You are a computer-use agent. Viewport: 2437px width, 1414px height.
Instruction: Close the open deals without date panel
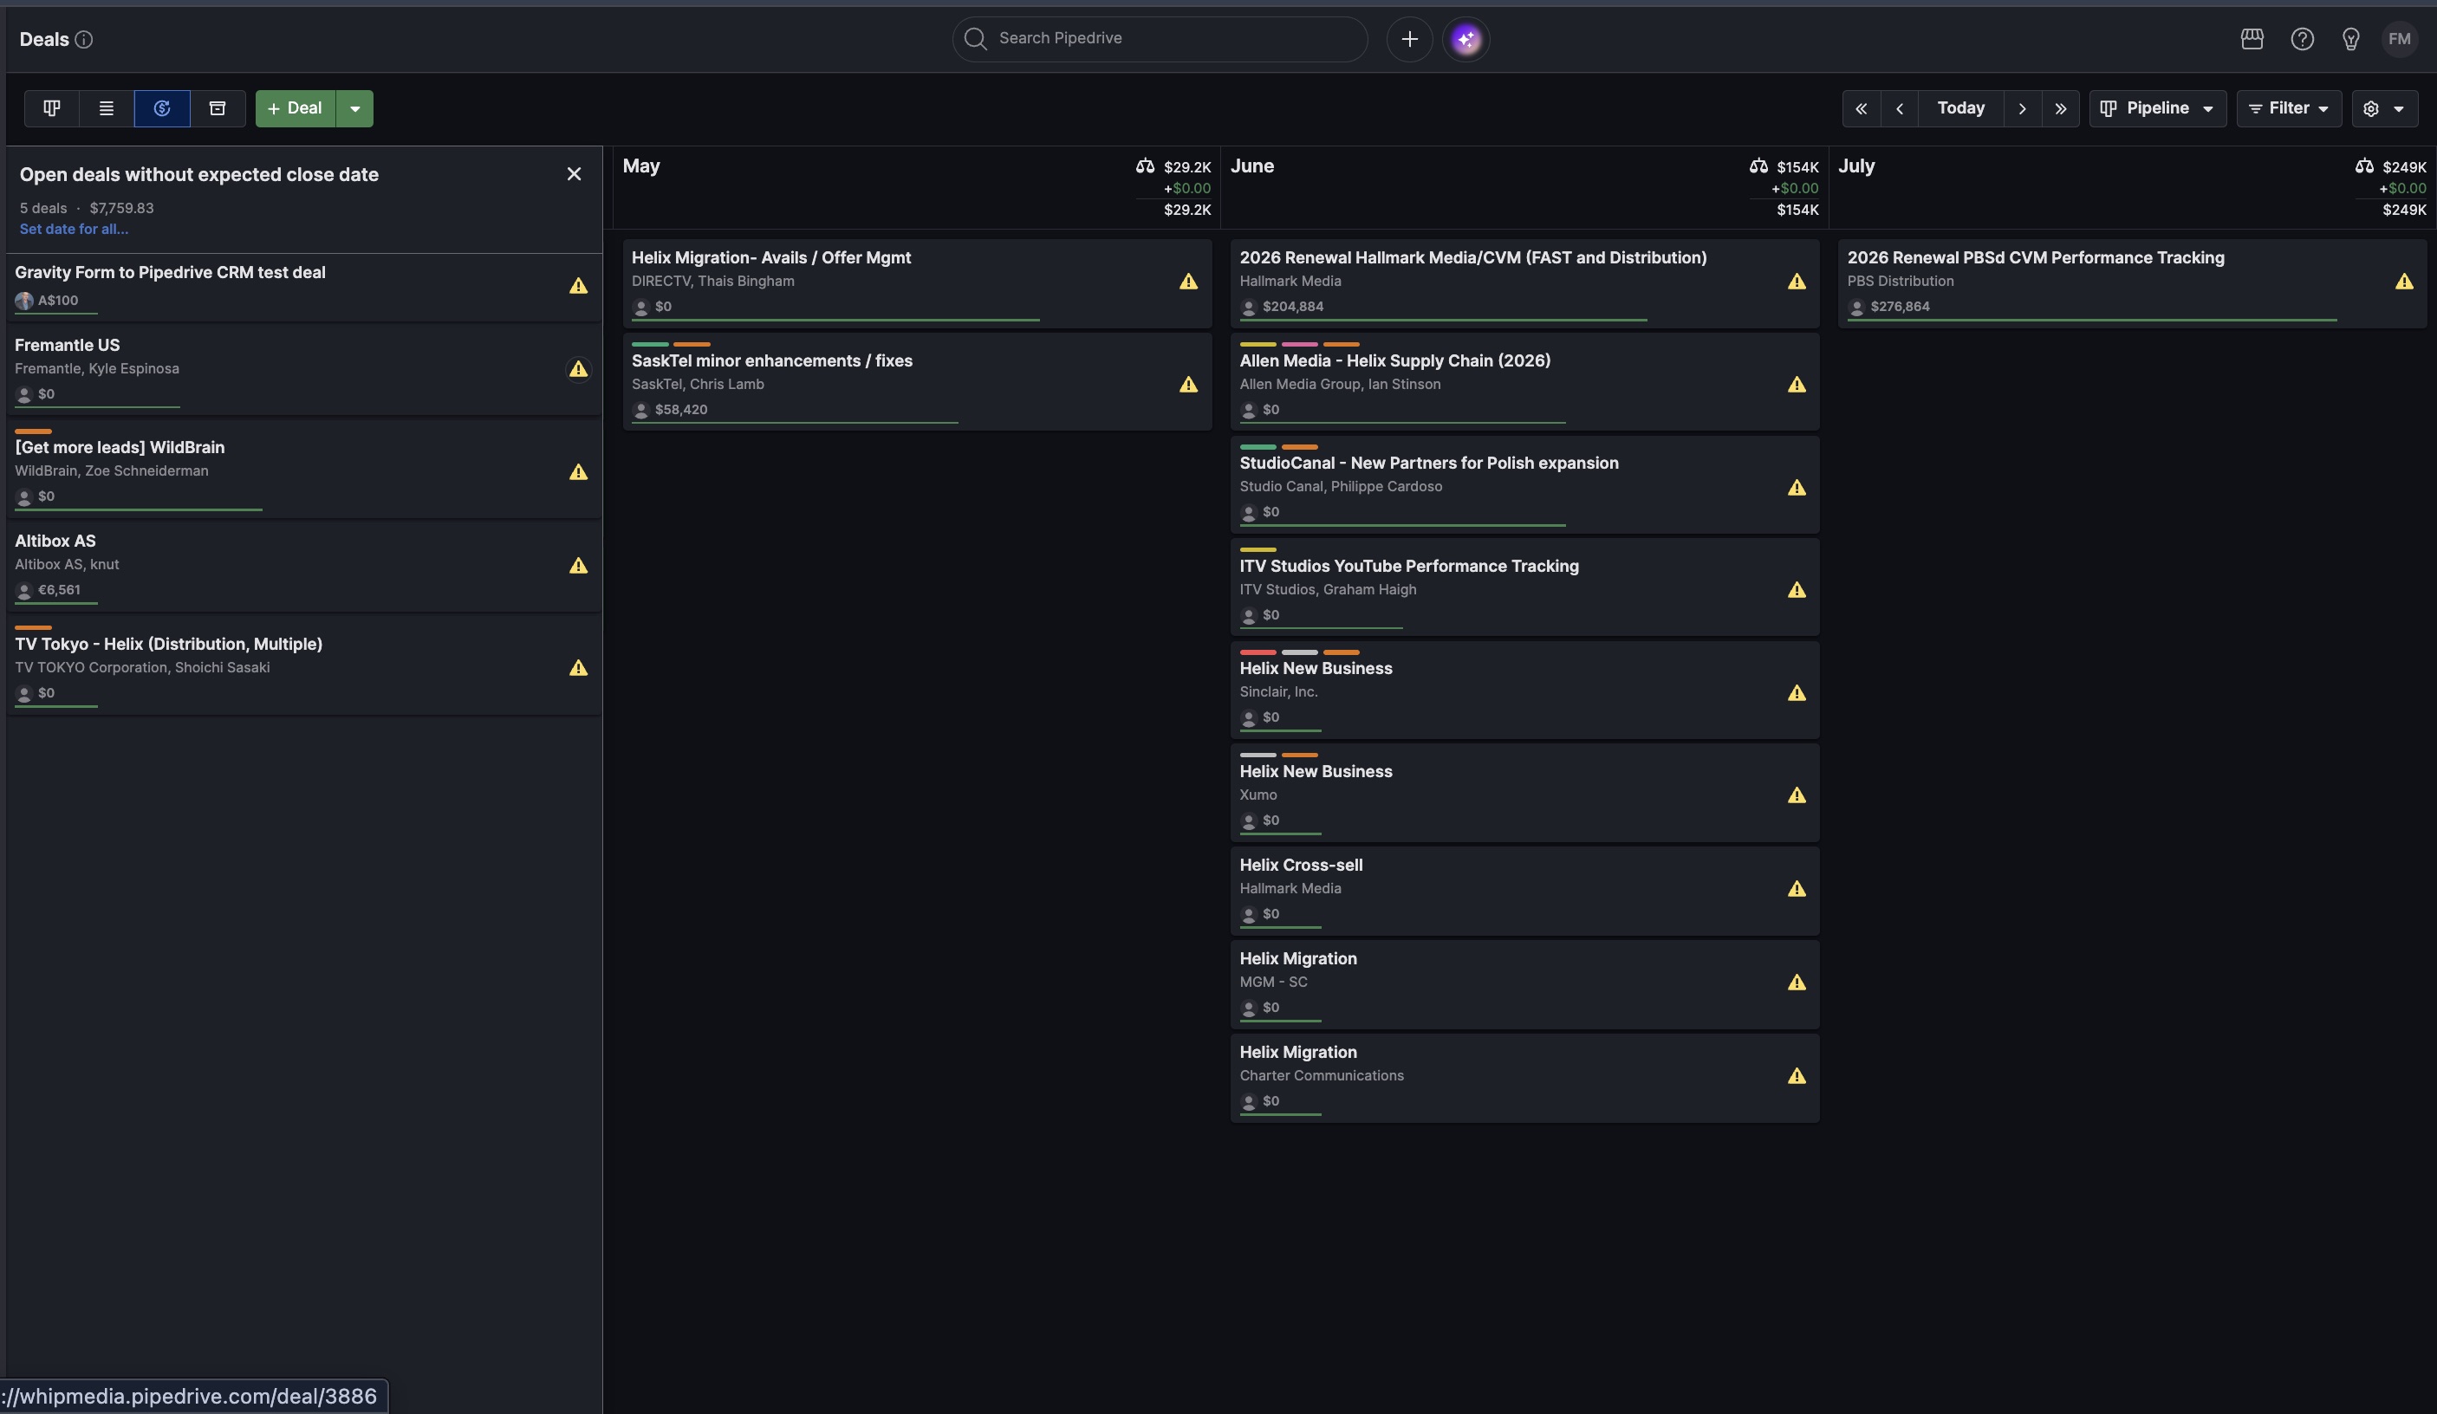click(x=574, y=174)
